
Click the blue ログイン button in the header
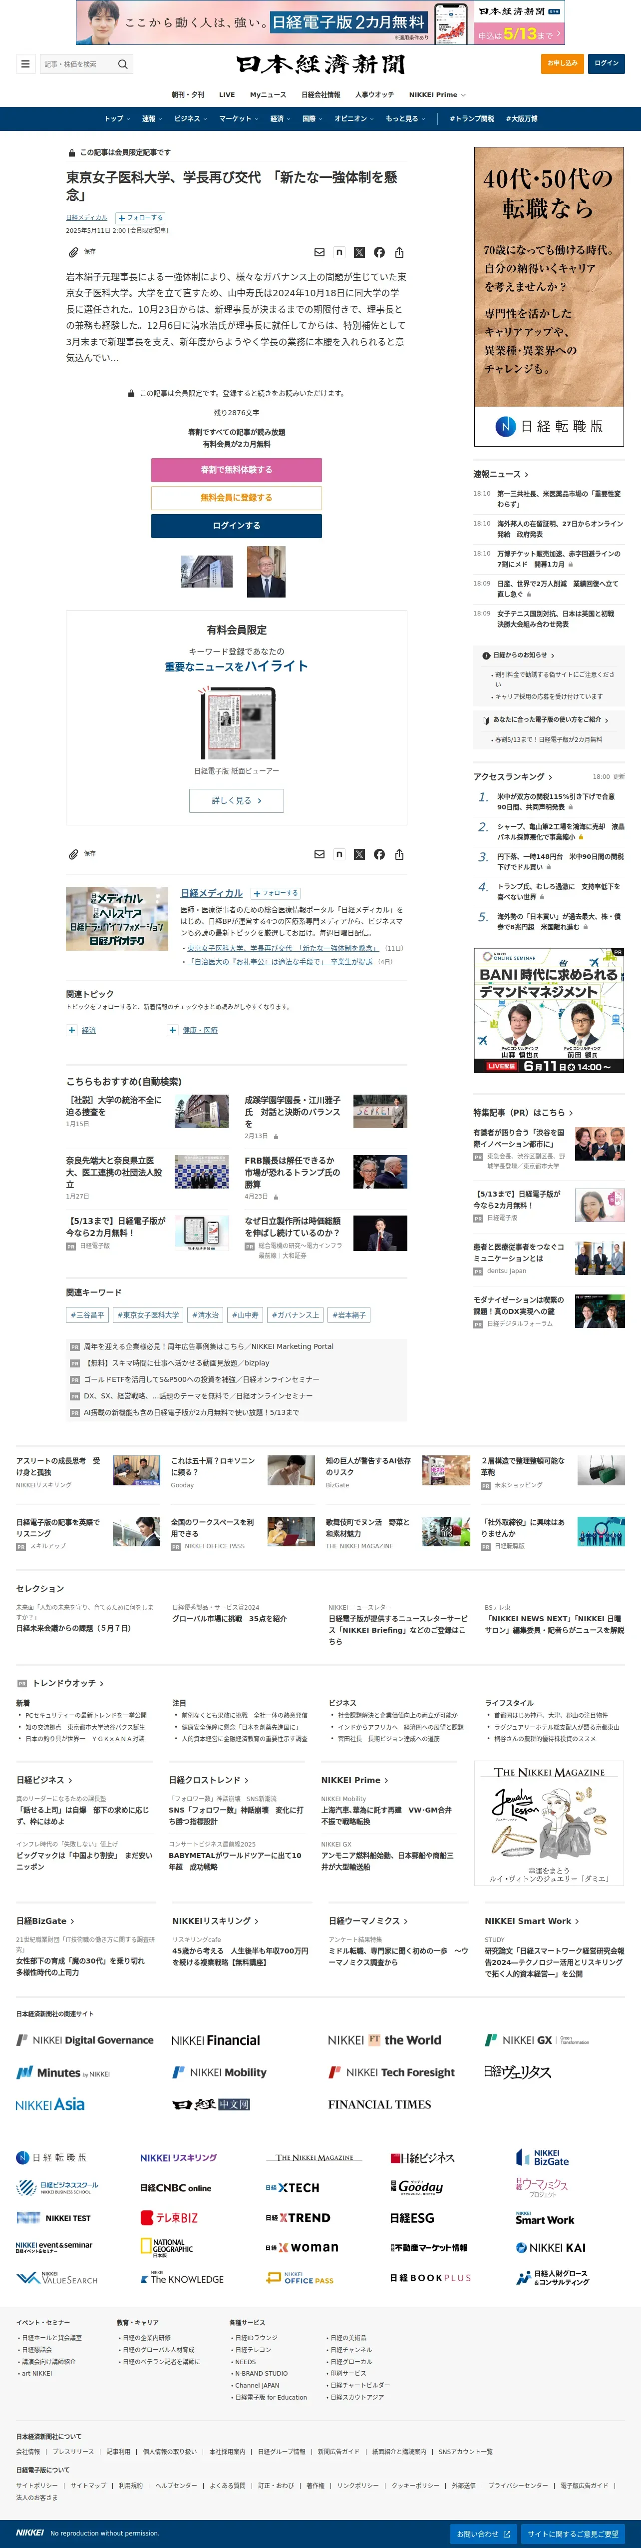[607, 63]
